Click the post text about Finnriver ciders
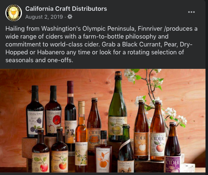This screenshot has width=208, height=175. [x=101, y=44]
